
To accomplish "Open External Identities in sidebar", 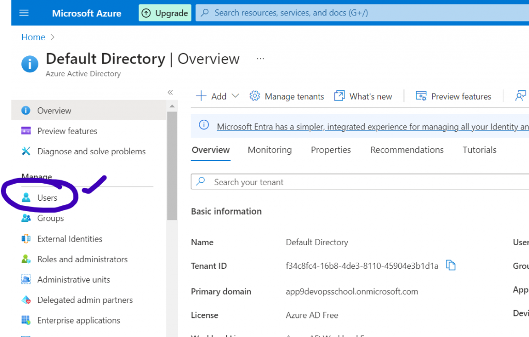I will (x=69, y=239).
